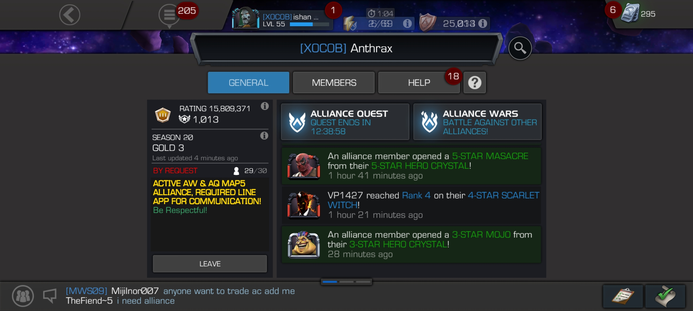
Task: Show alliance rating info icon
Action: click(x=265, y=106)
